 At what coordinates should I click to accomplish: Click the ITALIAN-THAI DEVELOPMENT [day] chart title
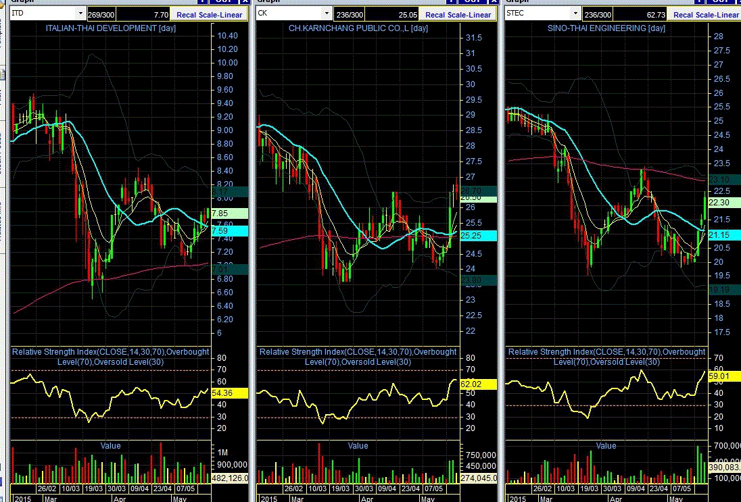point(111,28)
